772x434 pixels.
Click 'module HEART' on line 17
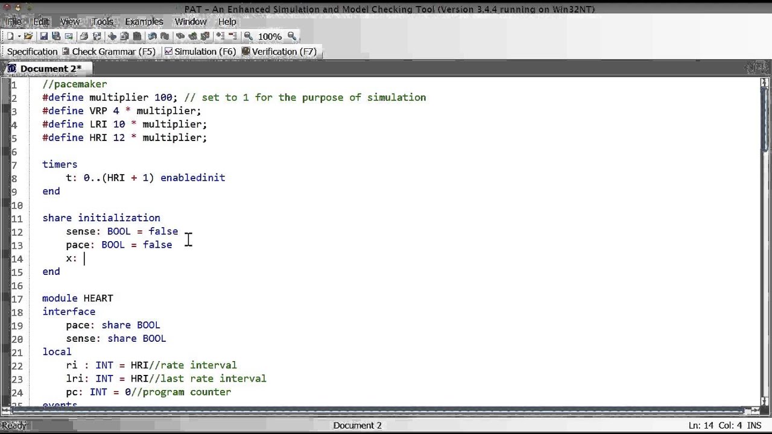(x=78, y=298)
